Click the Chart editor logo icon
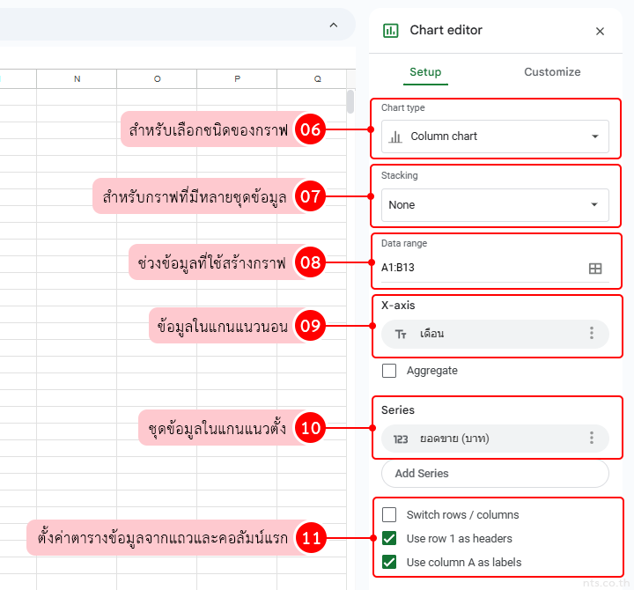Screen dimensions: 634x590 coord(390,31)
